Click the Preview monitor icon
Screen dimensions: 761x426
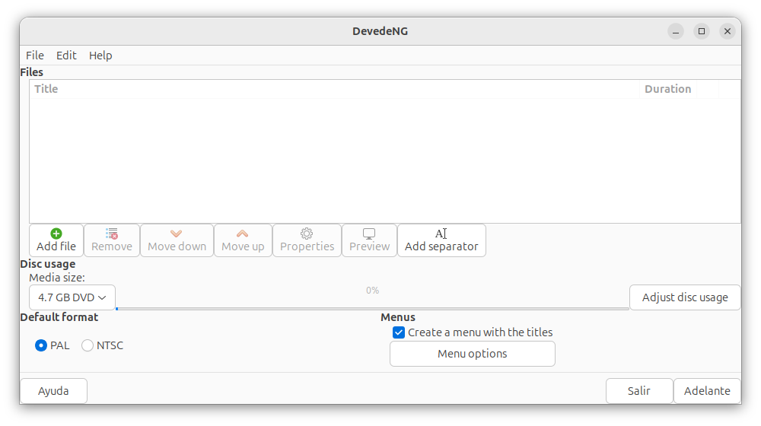point(369,234)
